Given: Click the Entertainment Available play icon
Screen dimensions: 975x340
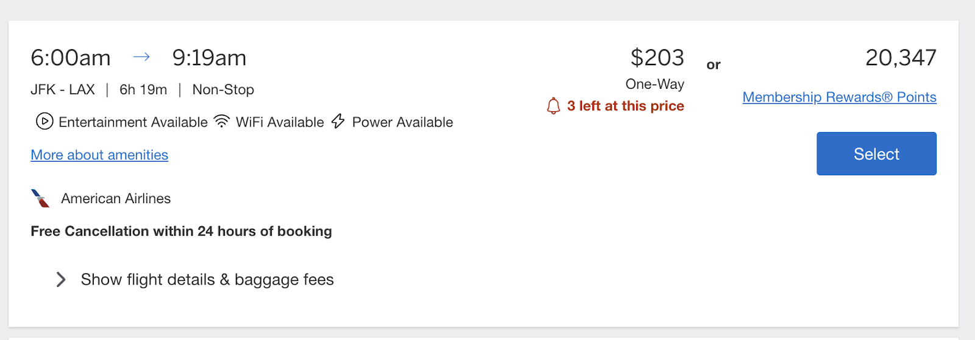Looking at the screenshot, I should 44,122.
